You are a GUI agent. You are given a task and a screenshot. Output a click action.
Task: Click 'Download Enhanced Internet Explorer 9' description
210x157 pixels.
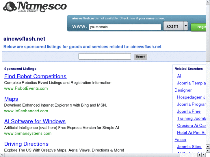[x=55, y=105]
